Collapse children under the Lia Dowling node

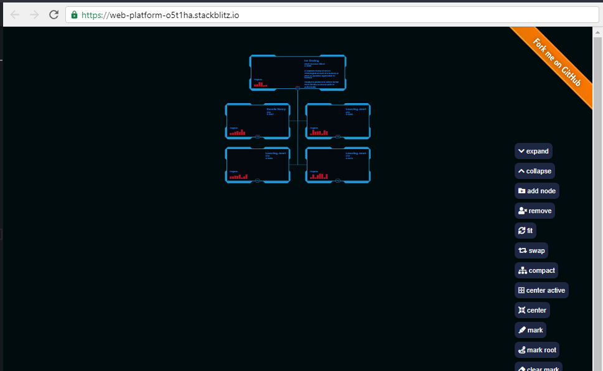point(297,89)
